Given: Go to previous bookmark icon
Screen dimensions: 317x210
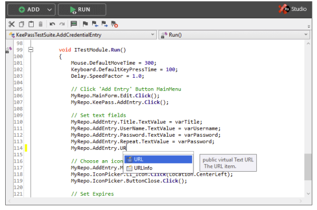Looking at the screenshot, I should (95, 24).
